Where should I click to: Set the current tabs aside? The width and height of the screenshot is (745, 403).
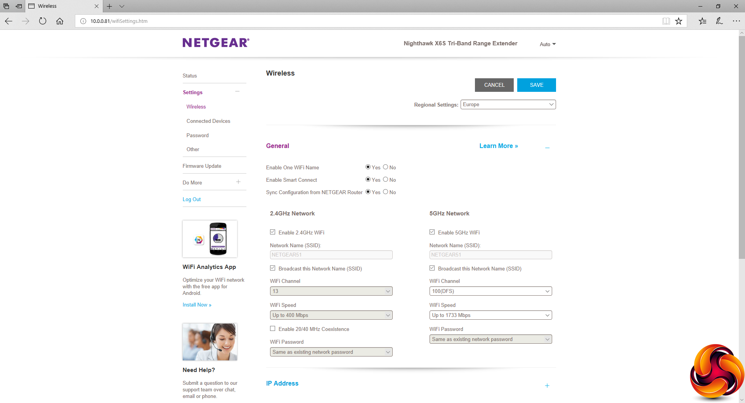click(19, 6)
